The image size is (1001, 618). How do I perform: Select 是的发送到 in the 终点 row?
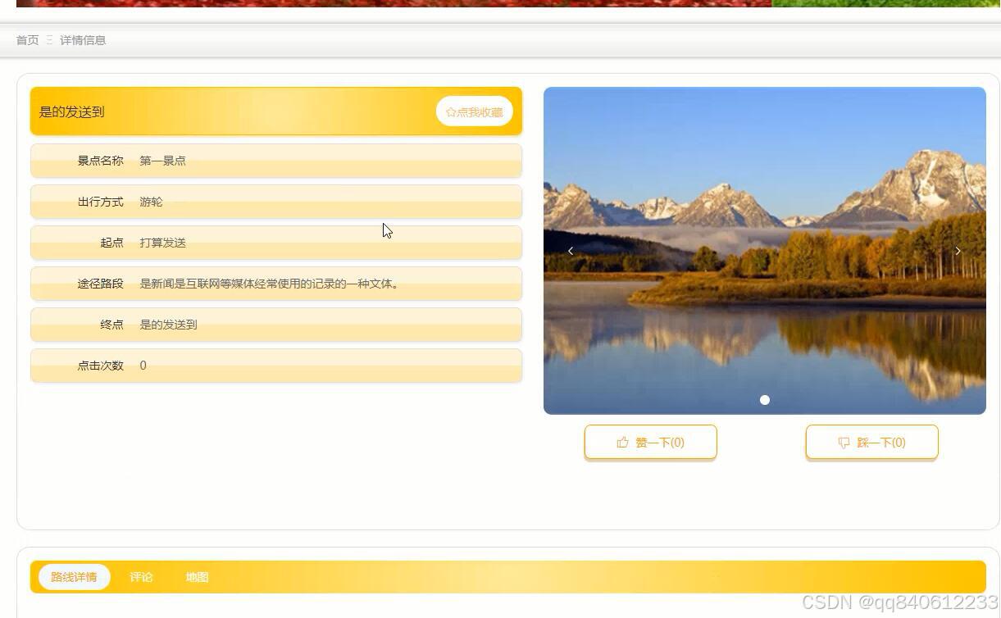point(168,325)
